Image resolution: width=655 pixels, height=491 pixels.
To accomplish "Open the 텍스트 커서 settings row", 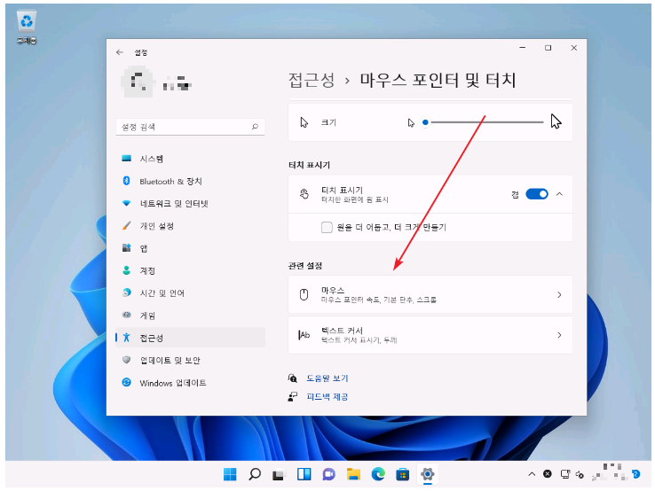I will [430, 335].
